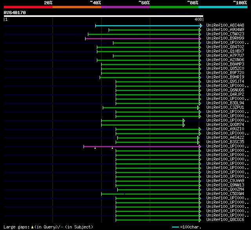The width and height of the screenshot is (251, 230).
Task: Click the arrowhead ending the C3ZPU1 bar
Action: tap(198, 108)
